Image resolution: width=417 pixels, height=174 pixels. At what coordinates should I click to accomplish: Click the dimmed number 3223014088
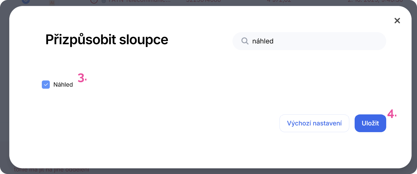point(203,1)
